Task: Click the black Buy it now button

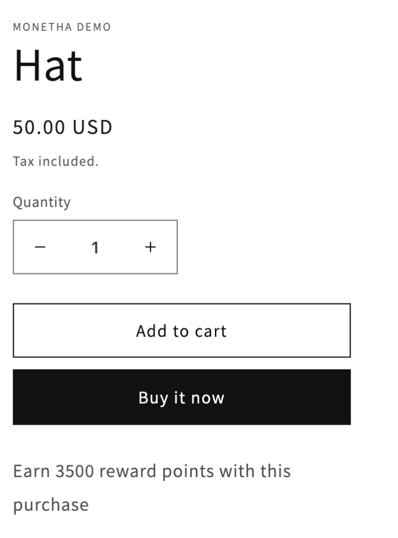Action: pyautogui.click(x=181, y=397)
